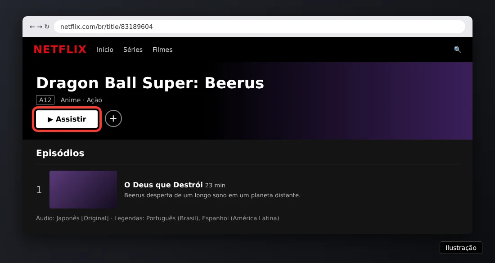Add title to list with plus icon
495x263 pixels.
113,118
